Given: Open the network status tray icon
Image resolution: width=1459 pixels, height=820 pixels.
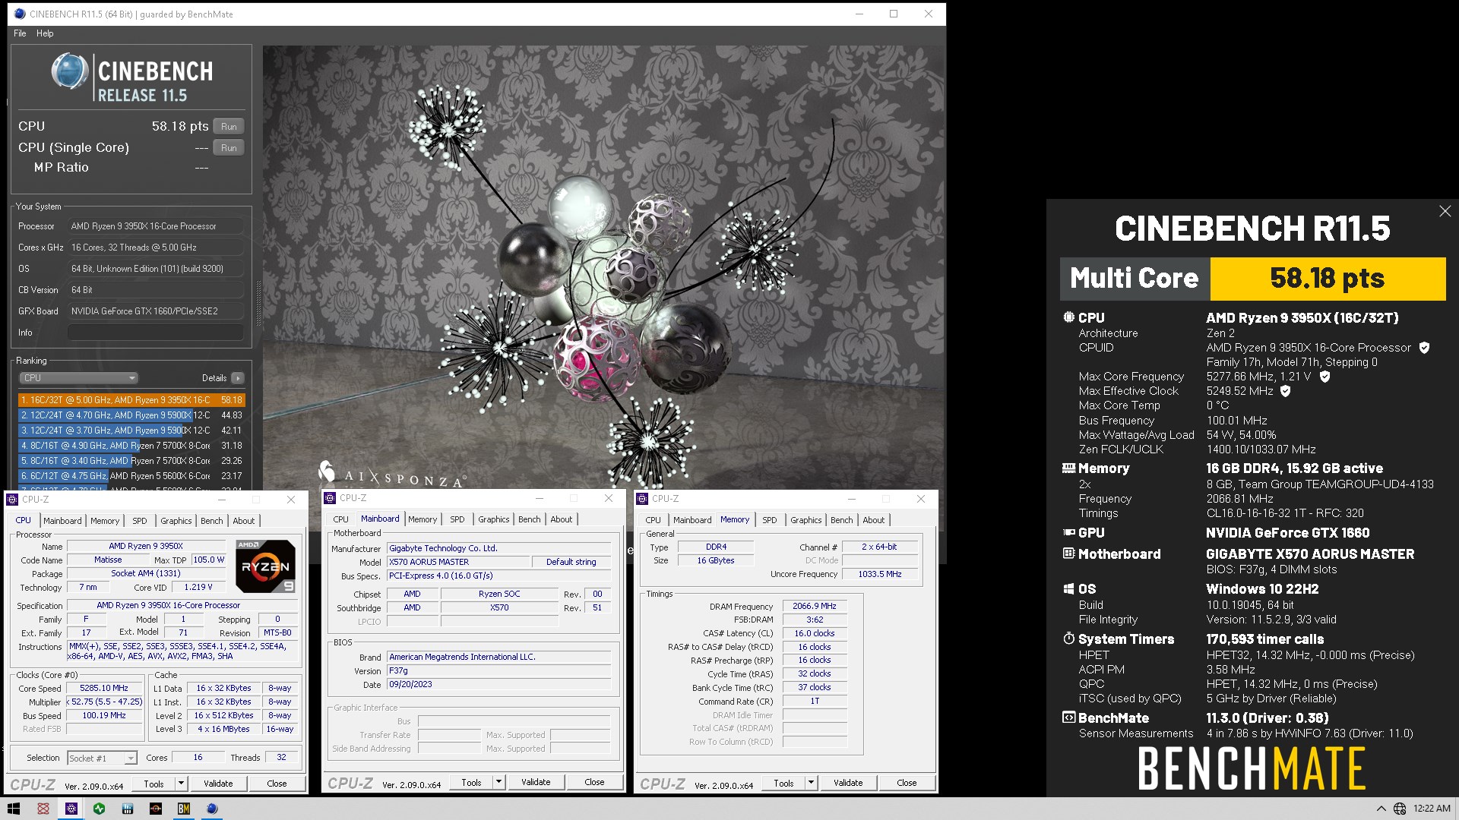Looking at the screenshot, I should click(1400, 809).
